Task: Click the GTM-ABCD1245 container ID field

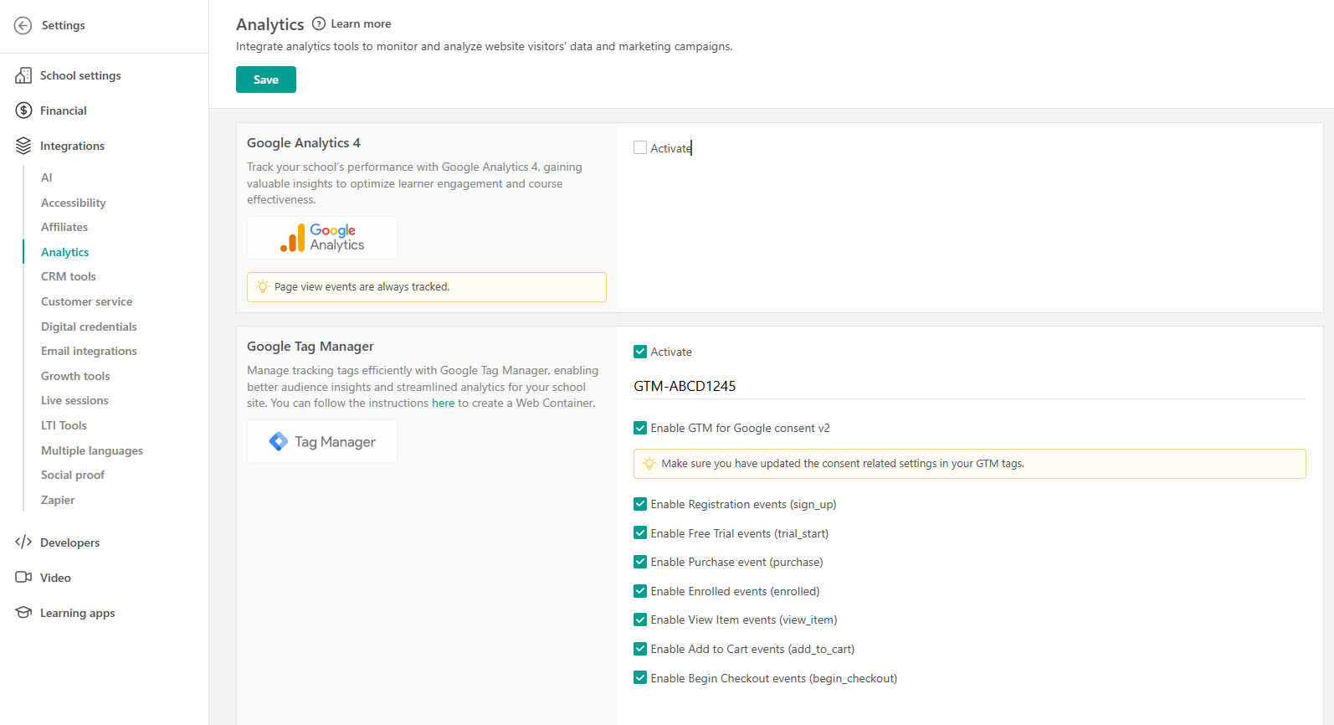Action: [969, 386]
